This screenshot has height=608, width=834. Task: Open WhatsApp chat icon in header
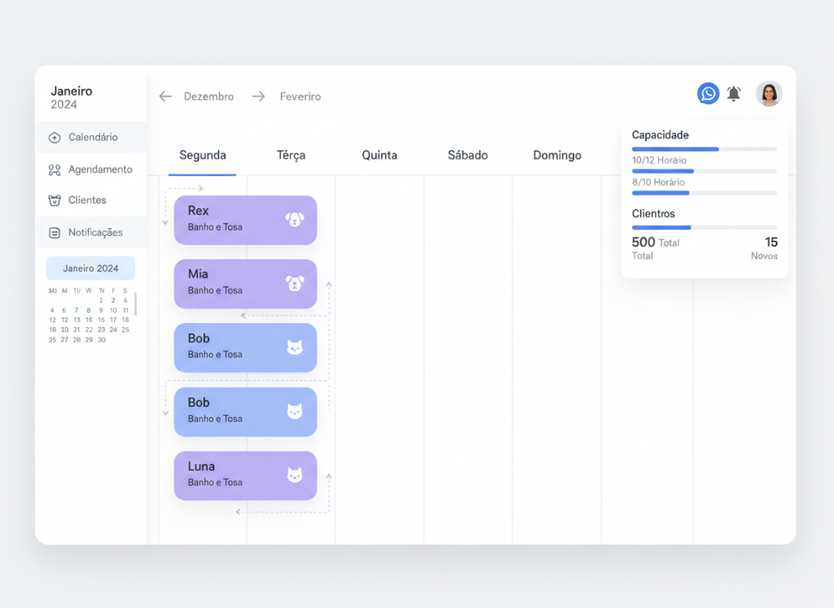(x=708, y=94)
